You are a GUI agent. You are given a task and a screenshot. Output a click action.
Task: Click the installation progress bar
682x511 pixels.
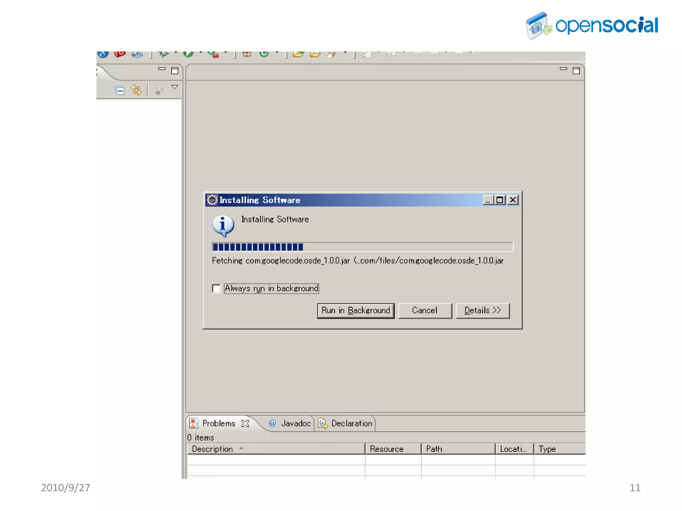coord(362,247)
